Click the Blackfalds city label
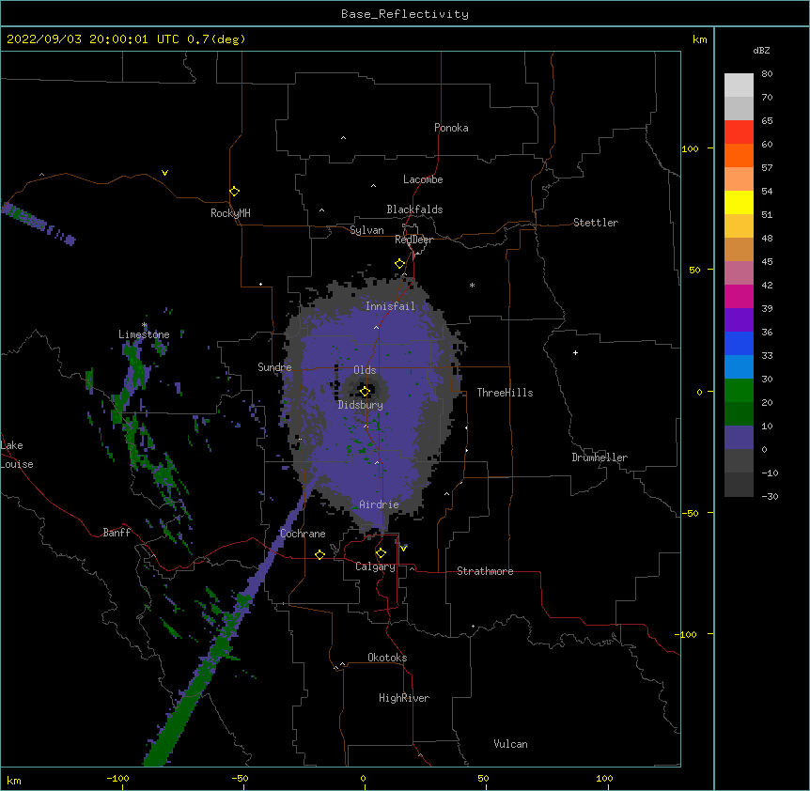This screenshot has width=810, height=791. tap(414, 209)
